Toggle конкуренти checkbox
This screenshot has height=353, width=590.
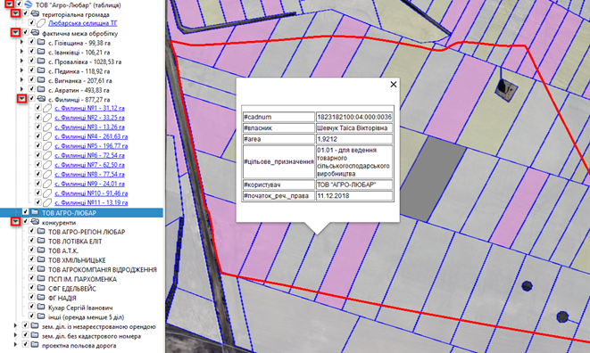click(25, 222)
